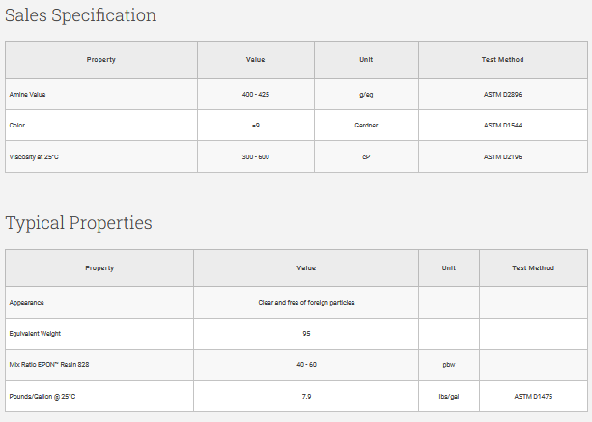Select the Appearance property cell
The image size is (592, 422).
pyautogui.click(x=27, y=302)
